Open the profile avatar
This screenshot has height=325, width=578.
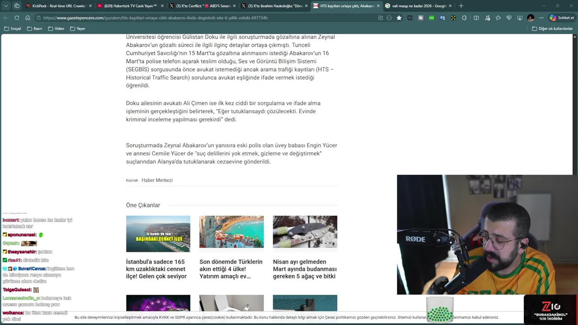531,18
